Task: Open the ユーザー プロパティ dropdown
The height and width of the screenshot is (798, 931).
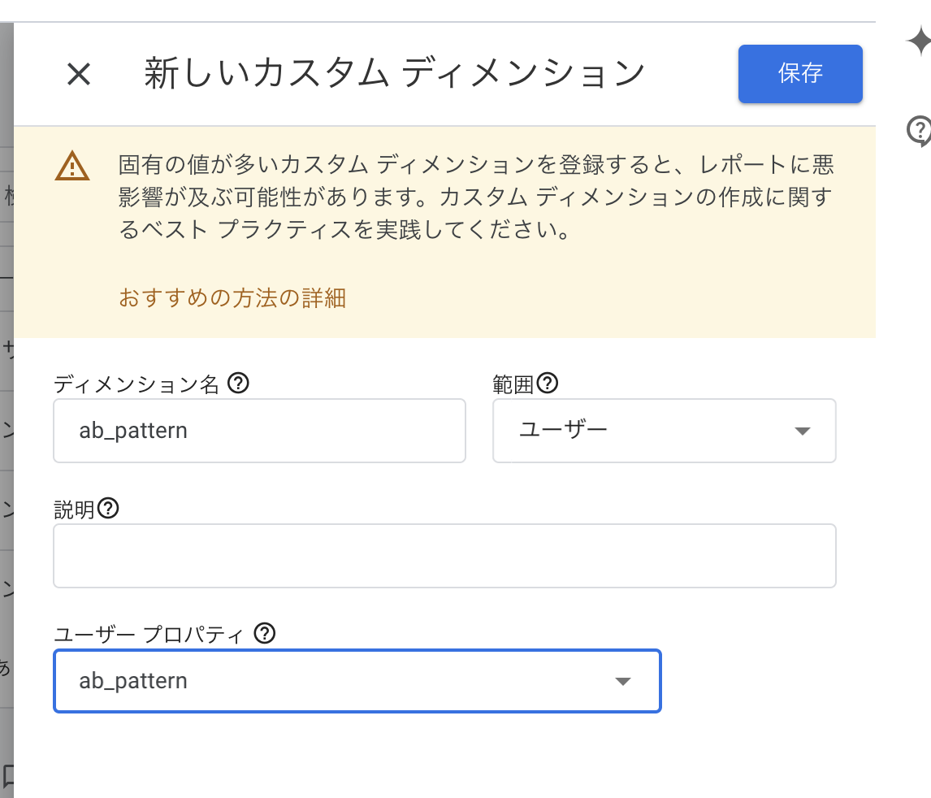Action: pyautogui.click(x=357, y=681)
